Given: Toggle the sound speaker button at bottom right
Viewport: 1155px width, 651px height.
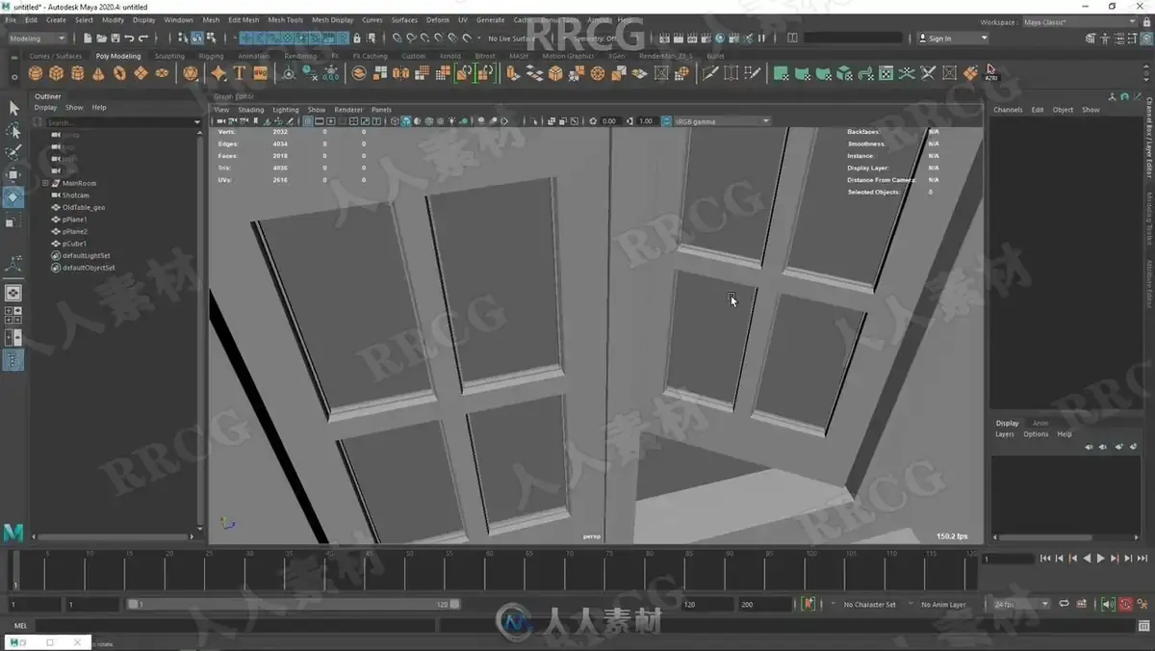Looking at the screenshot, I should pyautogui.click(x=1108, y=604).
